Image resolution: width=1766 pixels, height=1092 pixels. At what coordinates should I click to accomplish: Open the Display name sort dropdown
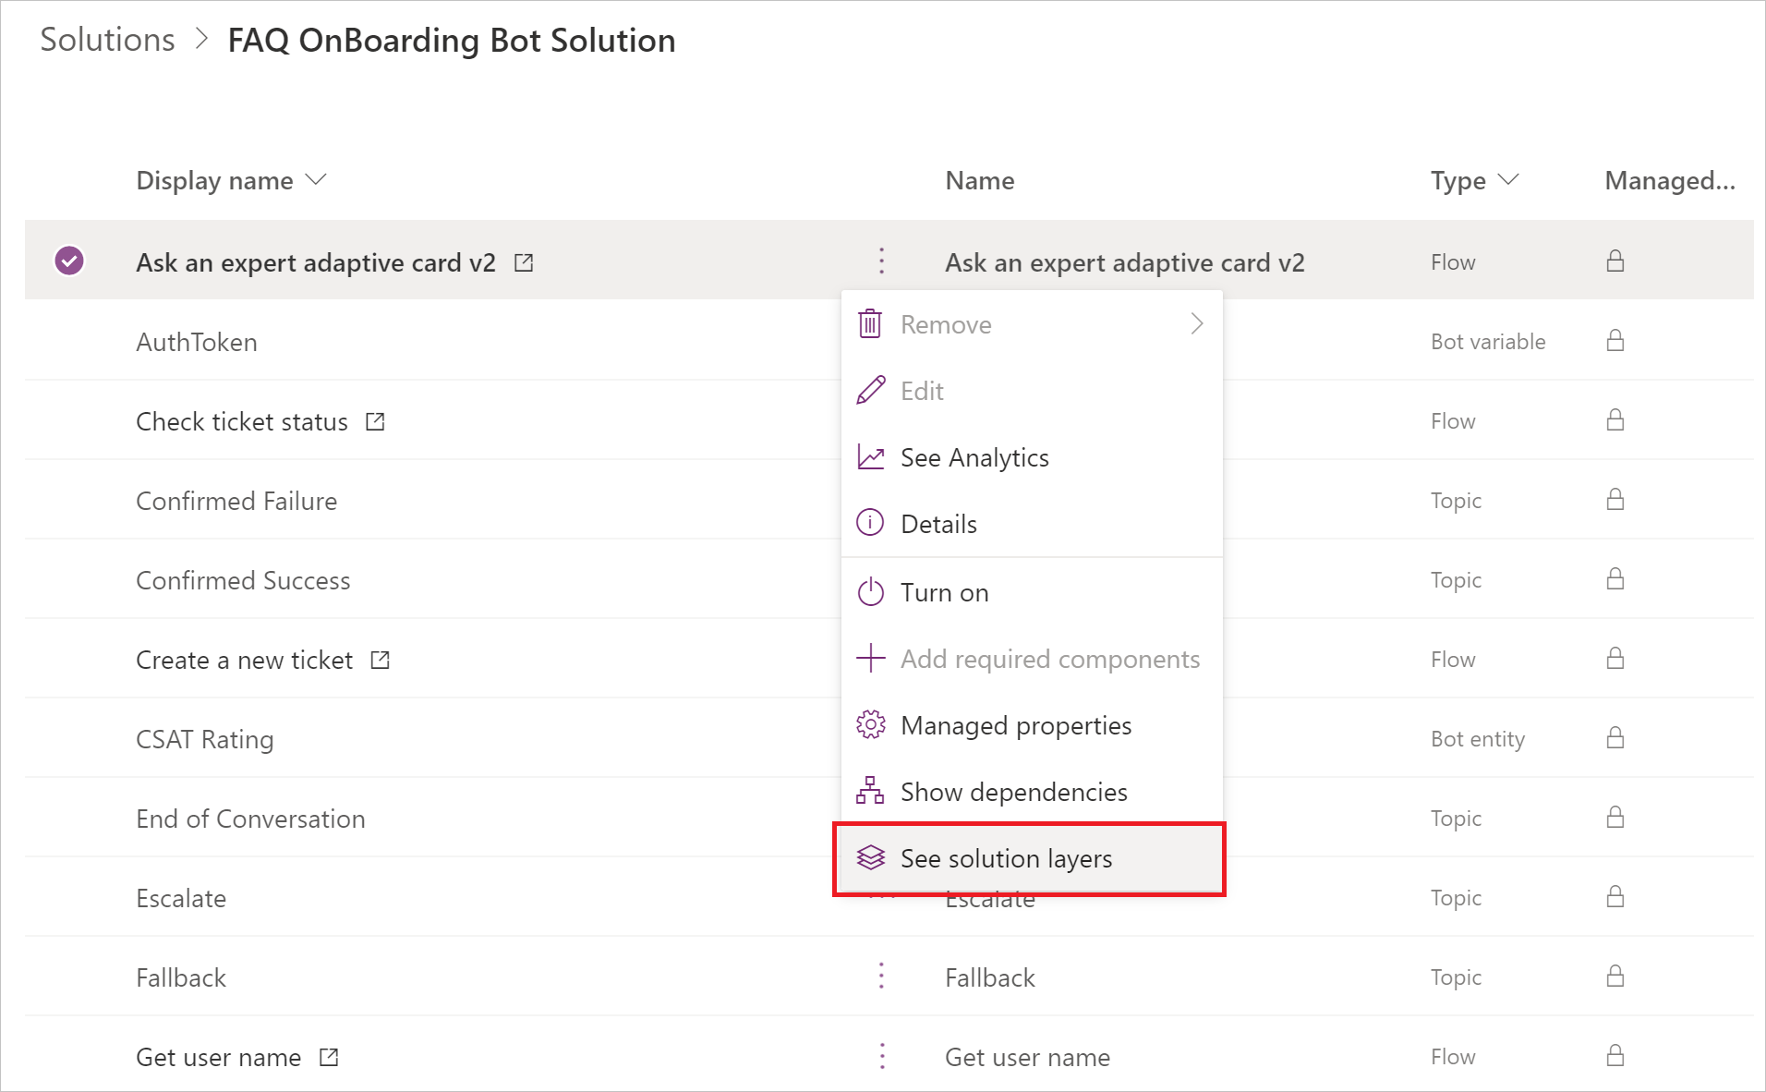315,180
